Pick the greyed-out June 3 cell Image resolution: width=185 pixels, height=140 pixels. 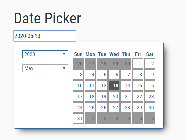(x=114, y=118)
